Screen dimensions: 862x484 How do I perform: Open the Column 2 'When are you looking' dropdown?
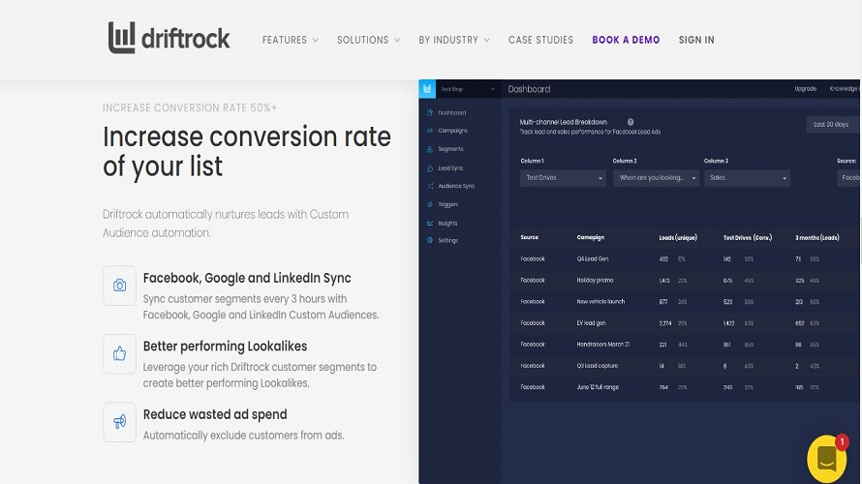tap(656, 178)
